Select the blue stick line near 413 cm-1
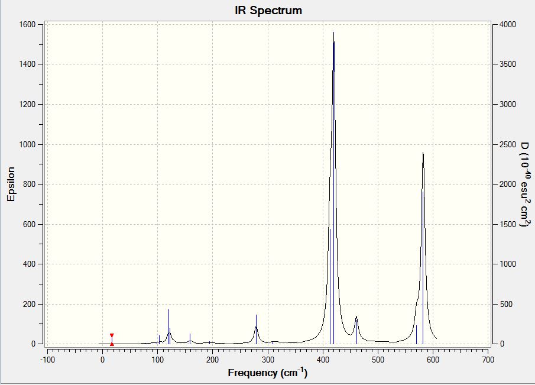Image resolution: width=535 pixels, height=385 pixels. 330,286
